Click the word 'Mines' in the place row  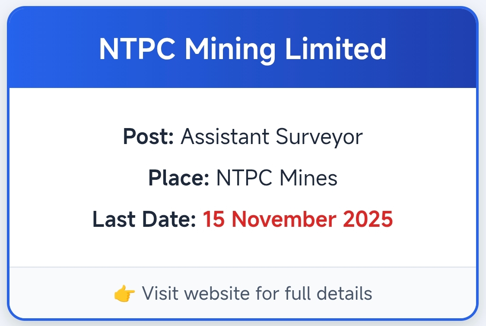[x=308, y=178]
